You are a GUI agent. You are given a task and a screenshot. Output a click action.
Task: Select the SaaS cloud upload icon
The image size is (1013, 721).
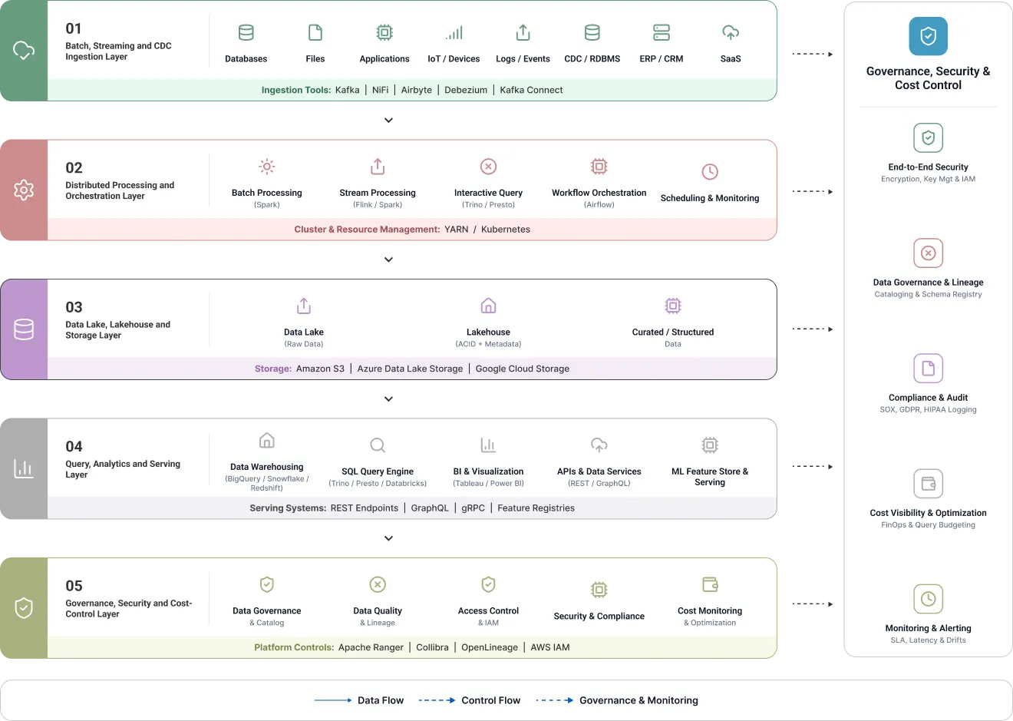pyautogui.click(x=731, y=32)
